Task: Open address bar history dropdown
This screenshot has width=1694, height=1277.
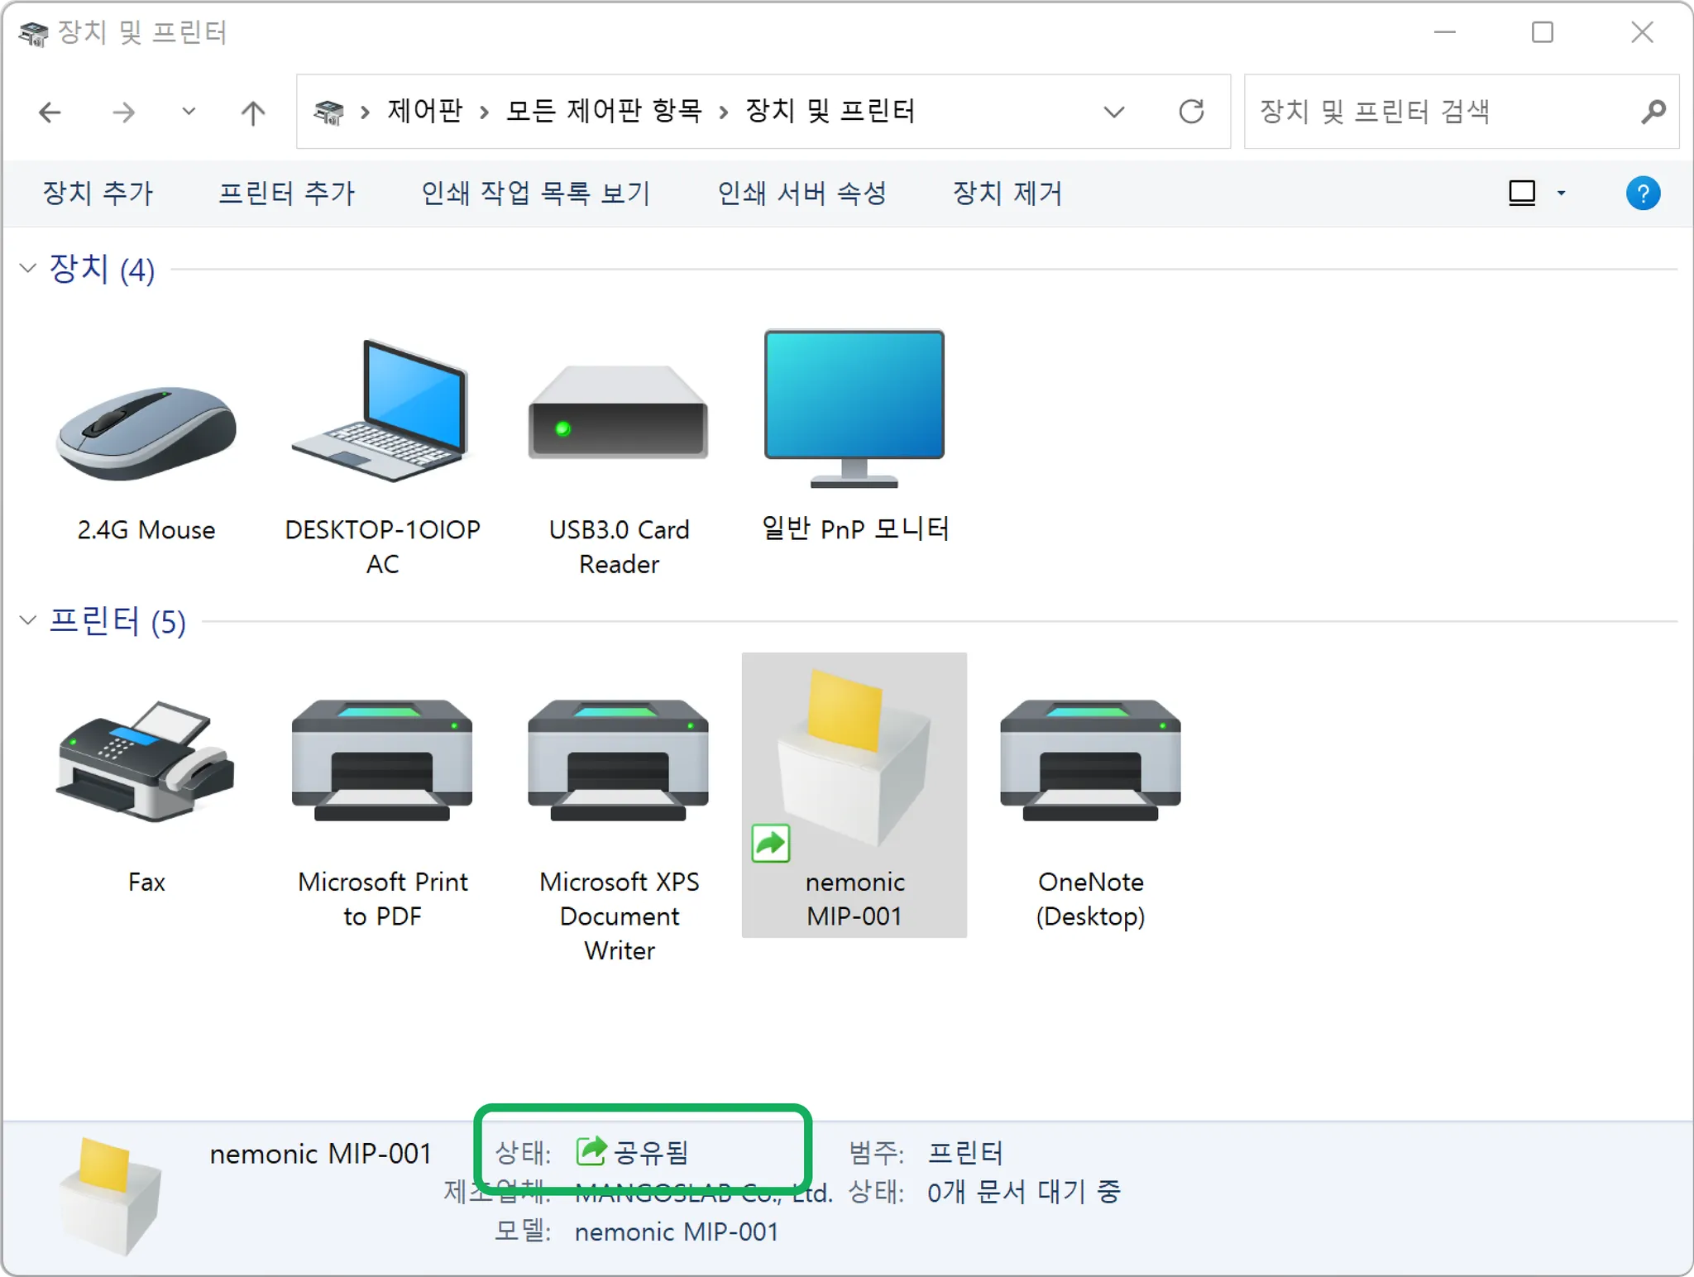Action: point(1114,112)
